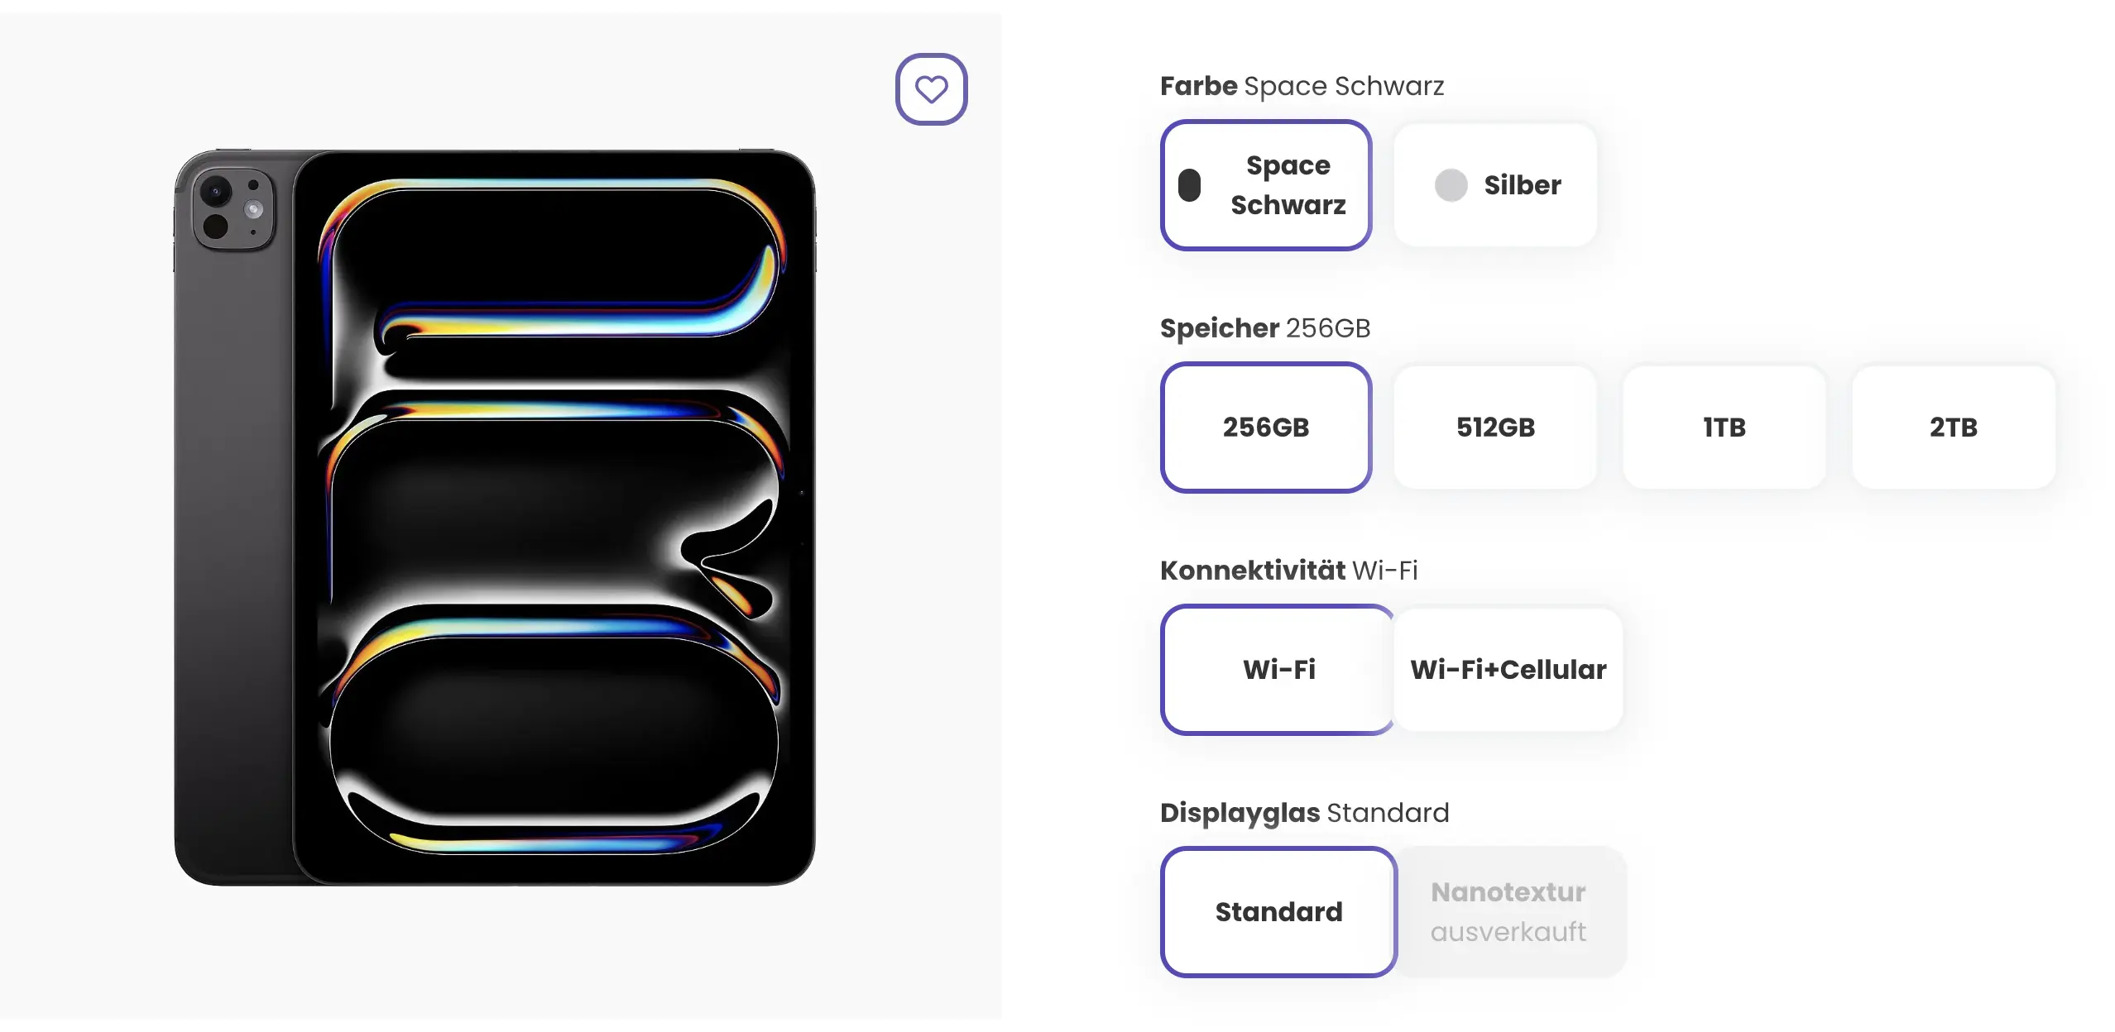The width and height of the screenshot is (2115, 1032).
Task: Click the Farbe section heading
Action: point(1199,85)
